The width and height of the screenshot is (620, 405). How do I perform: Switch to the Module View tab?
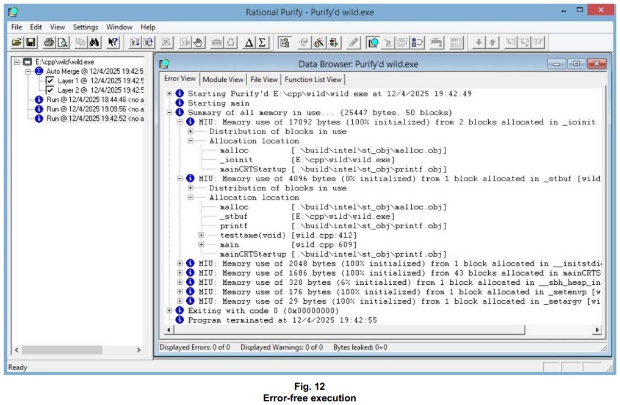[223, 79]
